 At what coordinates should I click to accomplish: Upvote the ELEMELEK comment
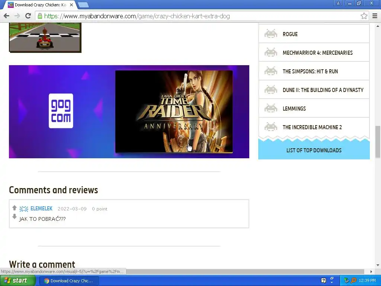point(15,208)
